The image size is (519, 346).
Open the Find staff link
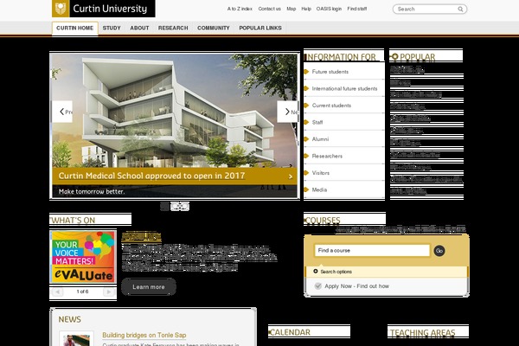[356, 9]
